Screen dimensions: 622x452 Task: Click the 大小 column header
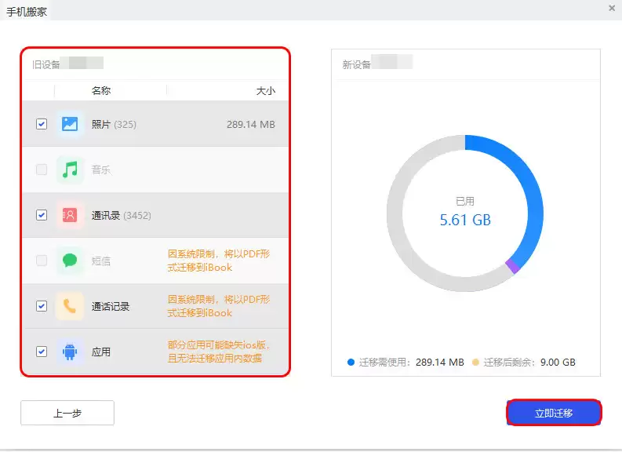click(265, 91)
